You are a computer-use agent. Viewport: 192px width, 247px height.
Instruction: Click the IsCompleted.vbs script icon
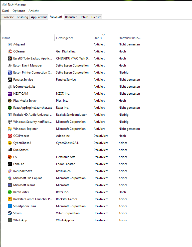pos(10,87)
